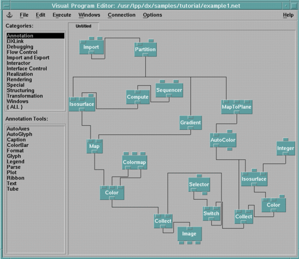The width and height of the screenshot is (299, 259).
Task: Select the Image module node
Action: 190,234
